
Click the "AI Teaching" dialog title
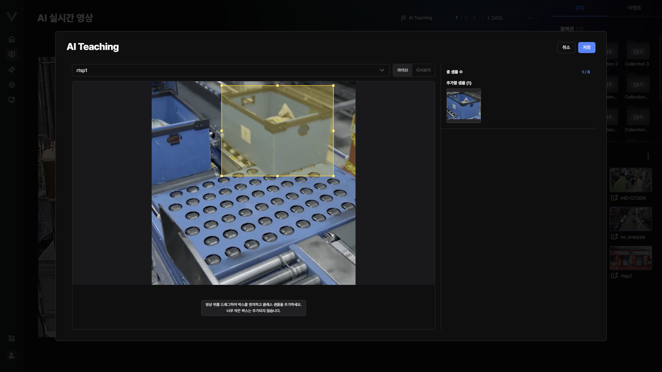pyautogui.click(x=93, y=47)
